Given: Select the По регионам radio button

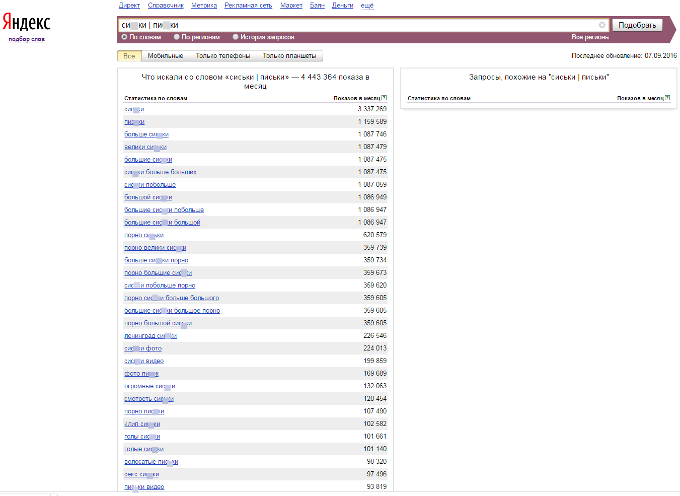Looking at the screenshot, I should [177, 37].
